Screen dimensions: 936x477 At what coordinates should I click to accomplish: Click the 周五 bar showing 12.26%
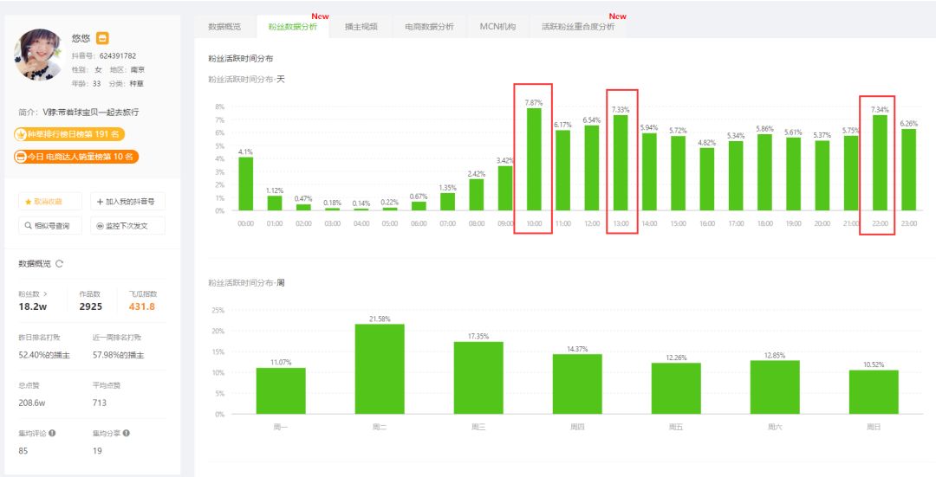coord(676,388)
